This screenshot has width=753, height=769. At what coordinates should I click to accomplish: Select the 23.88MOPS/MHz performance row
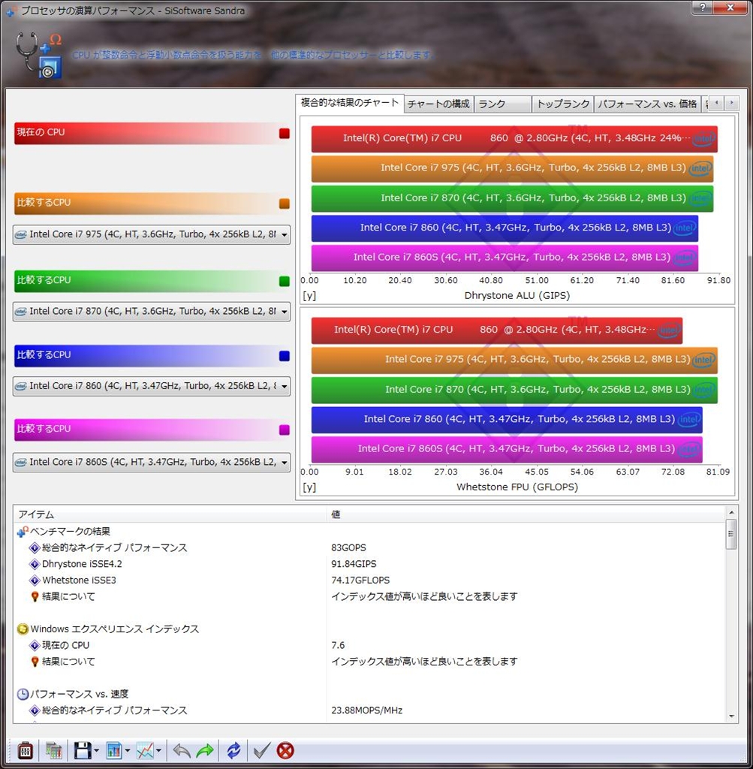[x=369, y=710]
